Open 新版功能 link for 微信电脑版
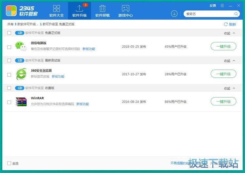Viewport: 245px width, 173px height. (89, 49)
